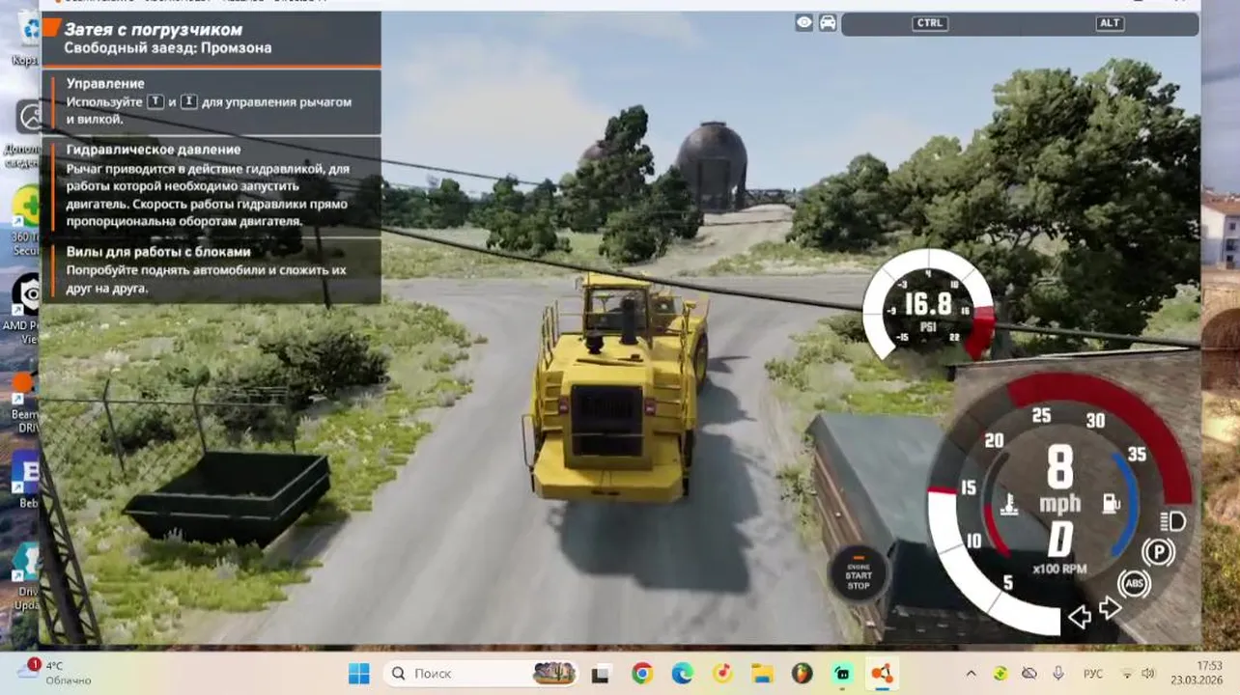
Task: Open the BeamNG.drive desktop shortcut
Action: click(26, 401)
